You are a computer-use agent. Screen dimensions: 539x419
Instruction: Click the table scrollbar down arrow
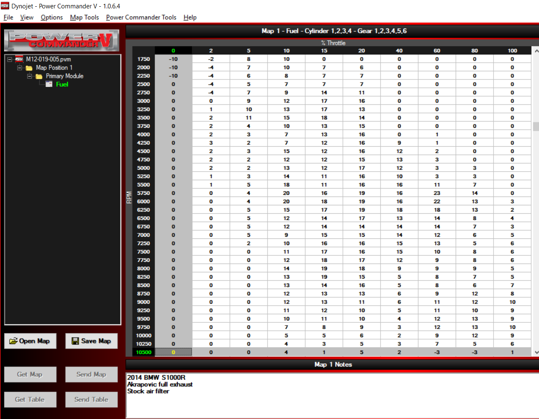536,352
